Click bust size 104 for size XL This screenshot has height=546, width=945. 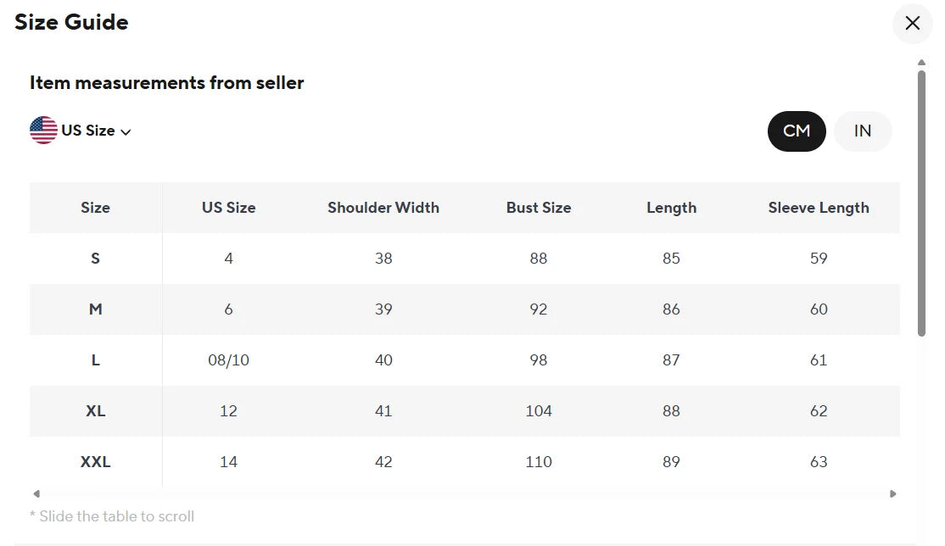point(538,410)
